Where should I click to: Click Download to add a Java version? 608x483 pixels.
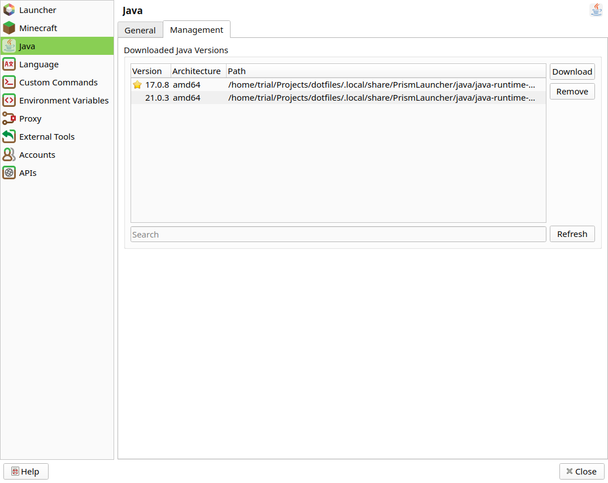coord(572,71)
